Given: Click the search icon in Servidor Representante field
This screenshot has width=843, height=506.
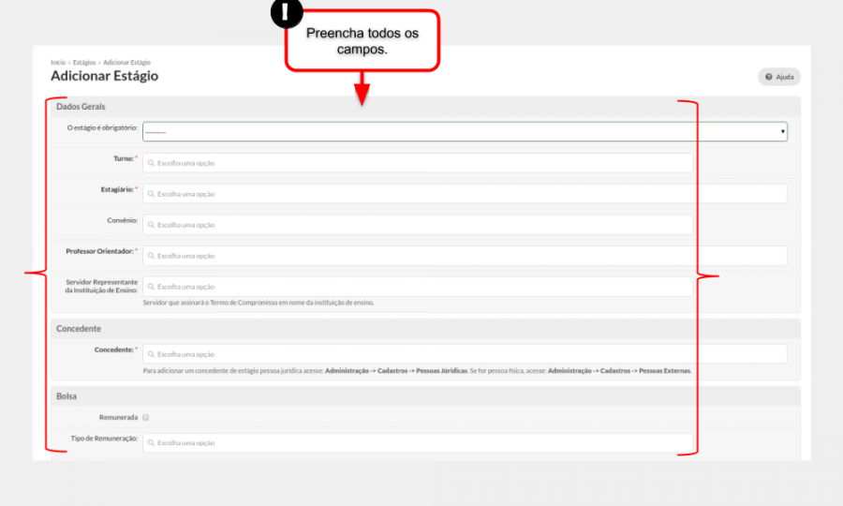Looking at the screenshot, I should tap(151, 287).
